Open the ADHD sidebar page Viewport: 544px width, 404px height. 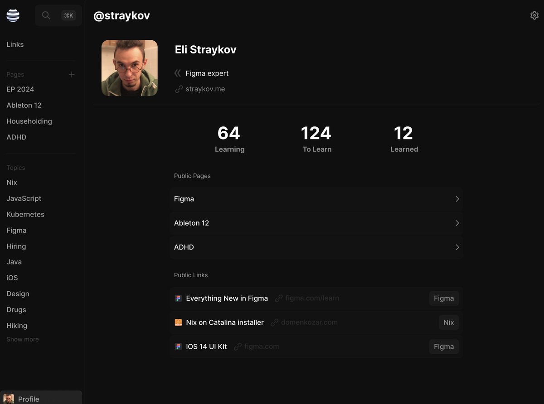16,137
